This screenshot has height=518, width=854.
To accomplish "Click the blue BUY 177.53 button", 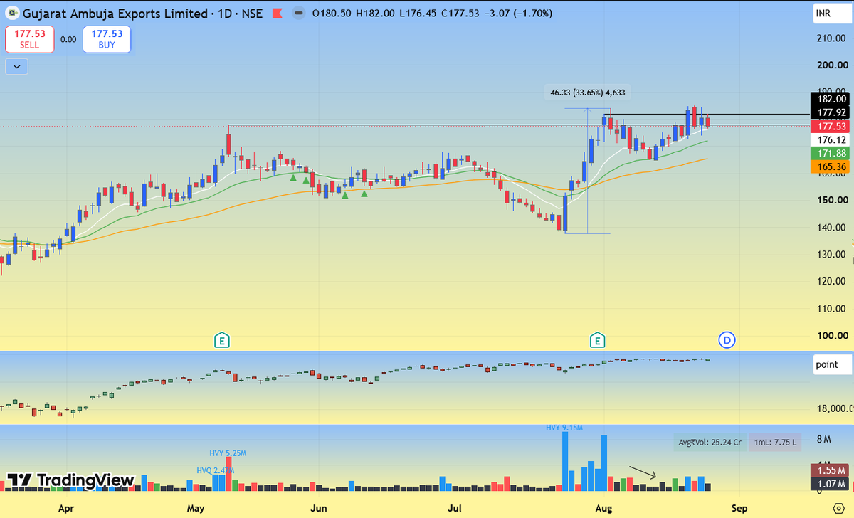I will pos(107,39).
